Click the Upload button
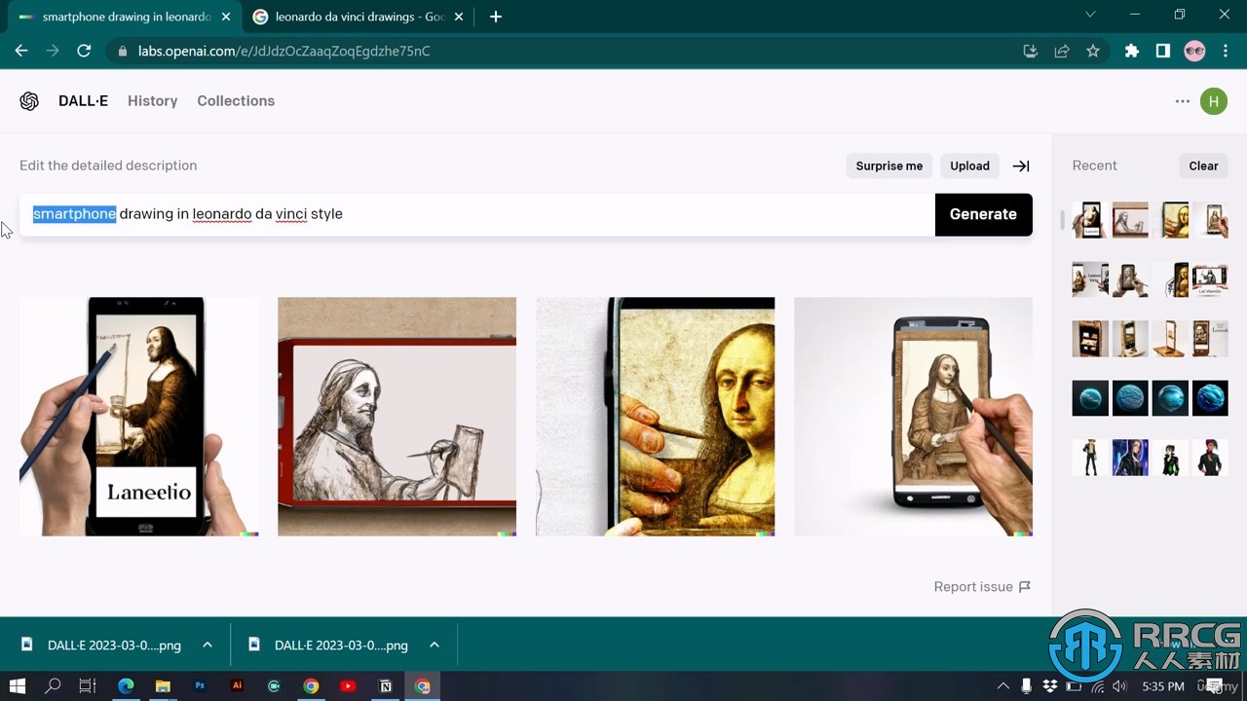This screenshot has width=1247, height=701. [970, 166]
